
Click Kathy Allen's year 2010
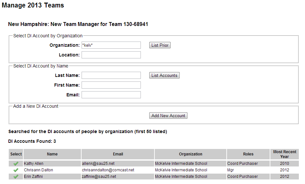pyautogui.click(x=285, y=164)
